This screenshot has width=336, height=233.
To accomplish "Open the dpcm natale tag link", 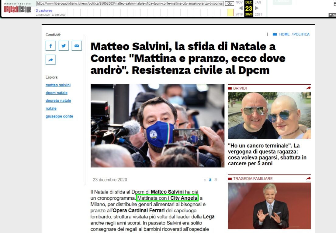I will pos(57,93).
